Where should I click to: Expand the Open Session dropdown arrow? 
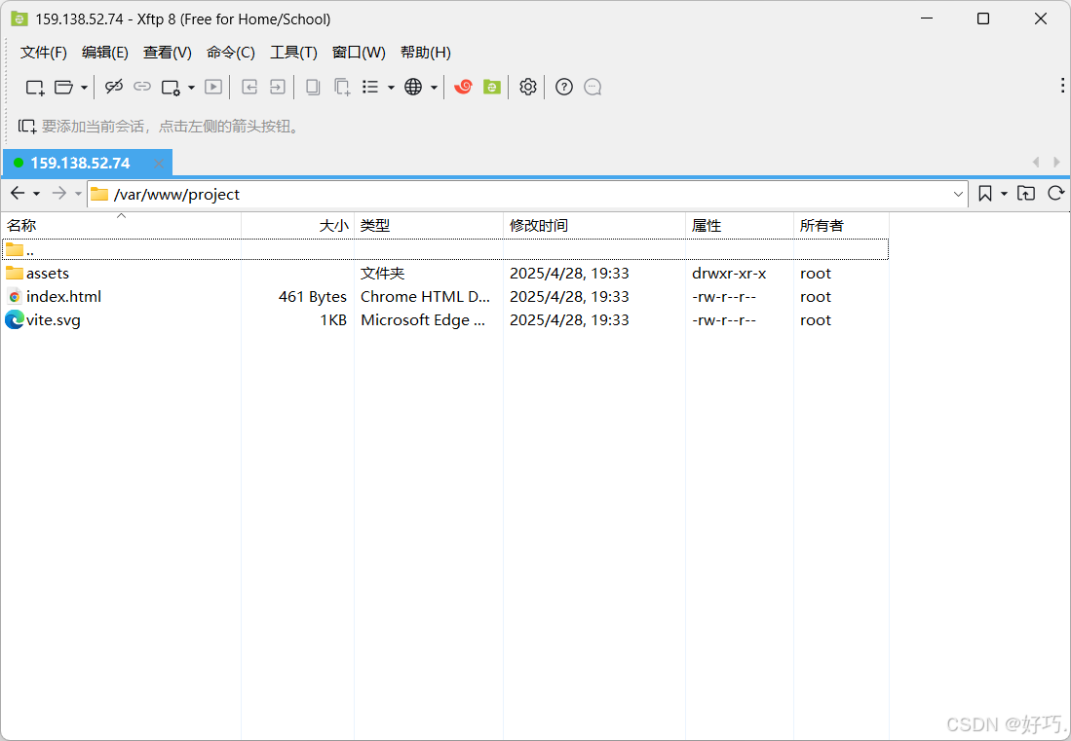pos(84,88)
